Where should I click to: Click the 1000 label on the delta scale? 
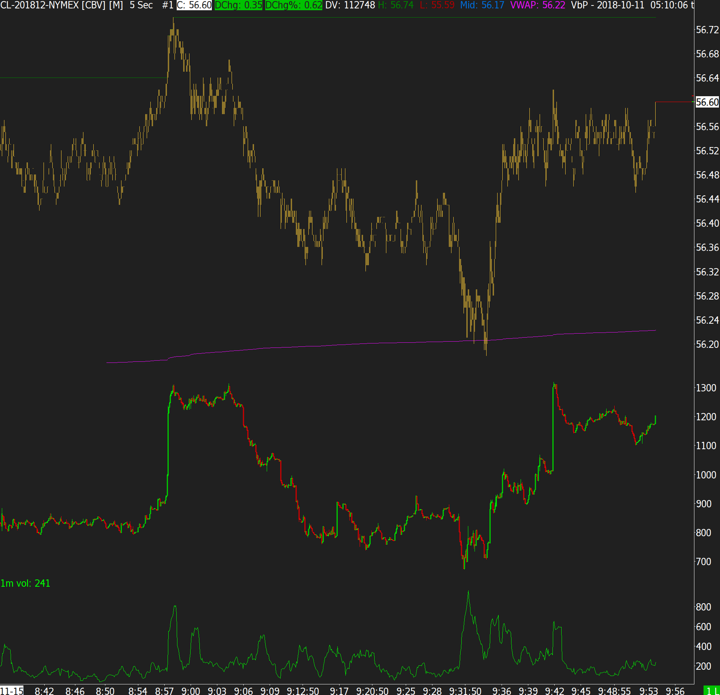(706, 475)
